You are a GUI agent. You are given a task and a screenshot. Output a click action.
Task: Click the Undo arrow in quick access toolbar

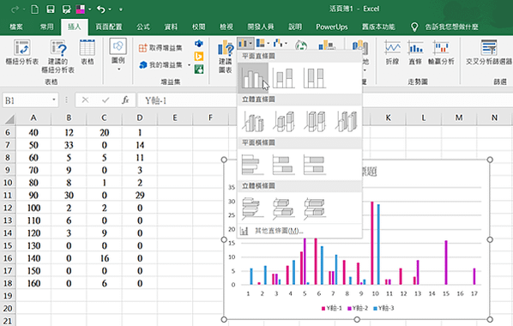click(x=100, y=9)
